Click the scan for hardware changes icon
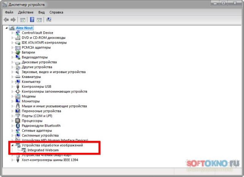The width and height of the screenshot is (244, 177). 49,20
